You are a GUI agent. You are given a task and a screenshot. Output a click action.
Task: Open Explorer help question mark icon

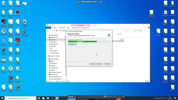click(x=149, y=28)
